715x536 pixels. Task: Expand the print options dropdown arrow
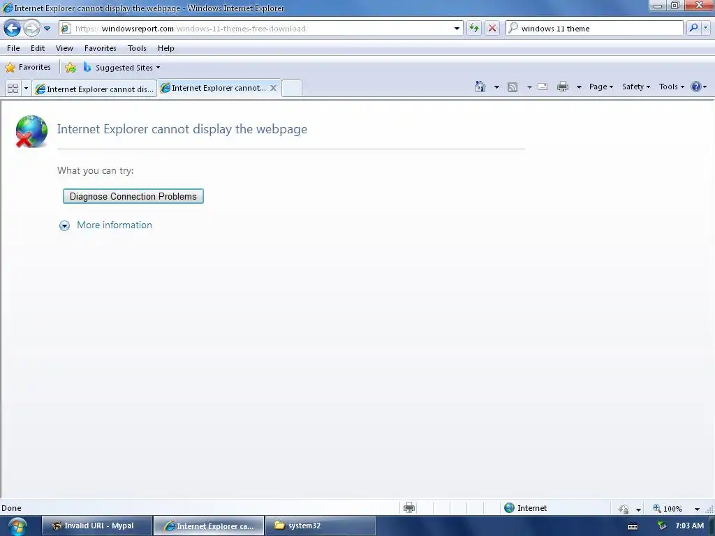pos(579,87)
